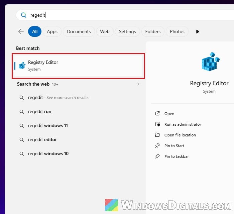
Task: Choose Pin to Start
Action: [x=174, y=146]
